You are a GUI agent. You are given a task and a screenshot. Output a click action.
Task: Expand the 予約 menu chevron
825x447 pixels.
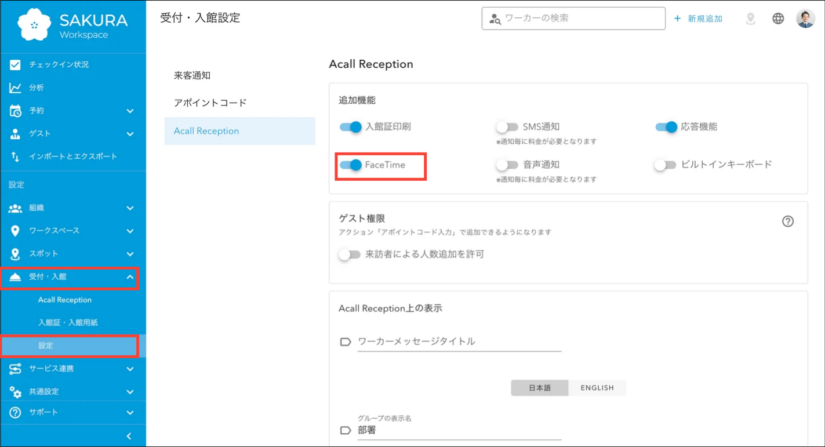point(130,111)
